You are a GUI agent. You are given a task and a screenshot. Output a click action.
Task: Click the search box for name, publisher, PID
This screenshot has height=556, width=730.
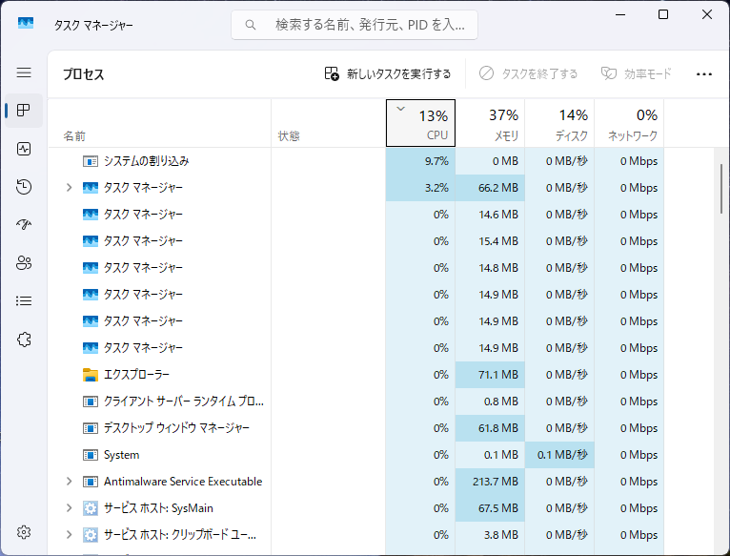355,25
